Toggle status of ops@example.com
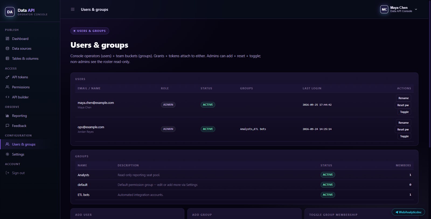 click(404, 137)
